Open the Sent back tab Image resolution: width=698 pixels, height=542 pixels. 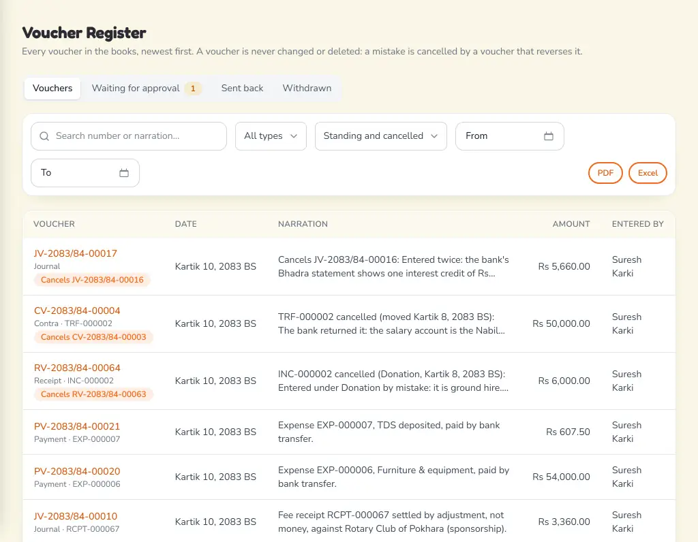242,88
